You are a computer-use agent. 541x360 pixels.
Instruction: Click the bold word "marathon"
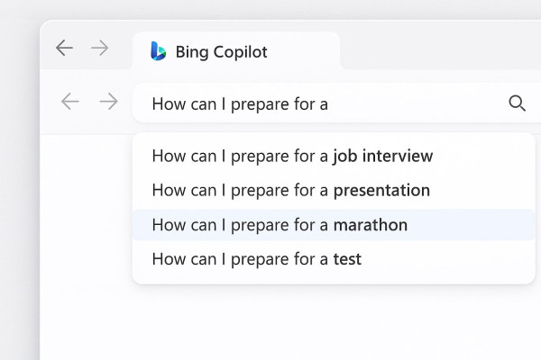370,225
